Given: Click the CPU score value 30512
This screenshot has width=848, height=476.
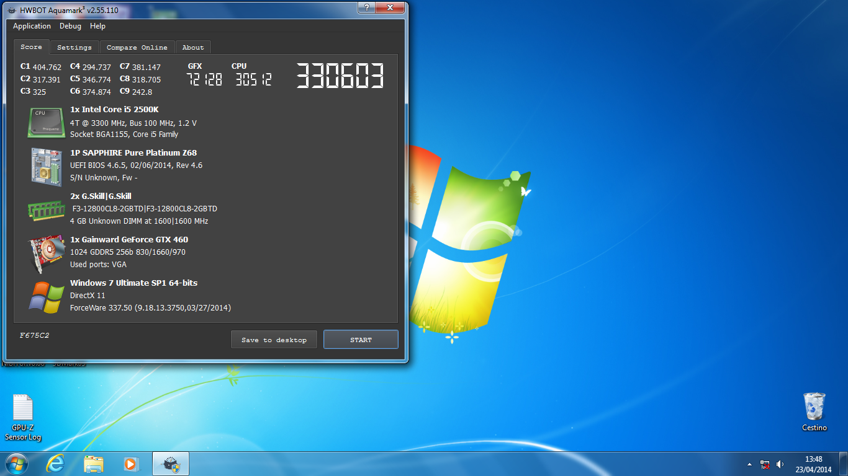Looking at the screenshot, I should [x=253, y=79].
